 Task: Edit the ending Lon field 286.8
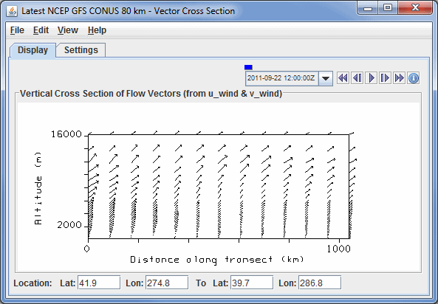320,283
